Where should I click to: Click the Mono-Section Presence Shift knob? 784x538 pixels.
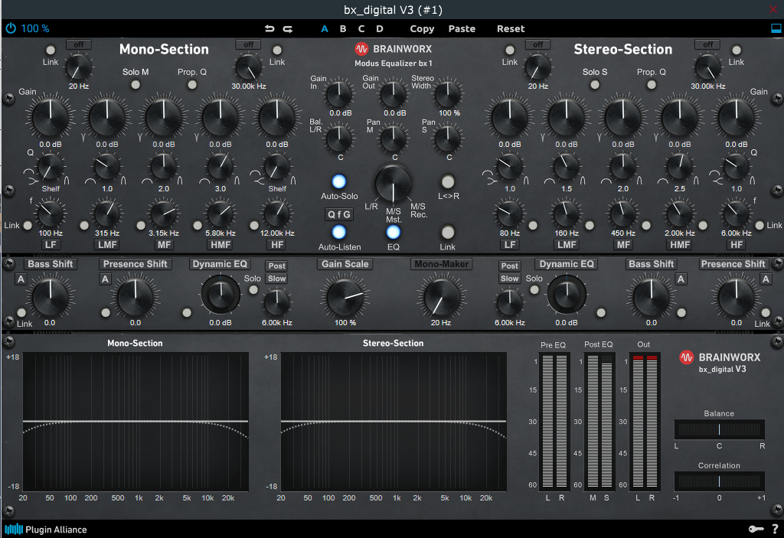tap(136, 297)
